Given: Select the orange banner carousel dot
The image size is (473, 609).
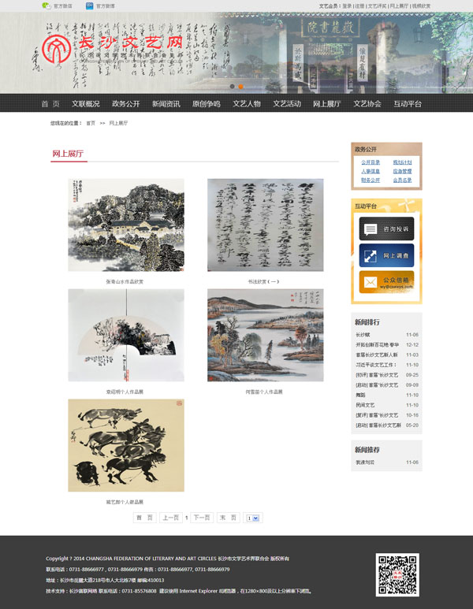Looking at the screenshot, I should [241, 87].
